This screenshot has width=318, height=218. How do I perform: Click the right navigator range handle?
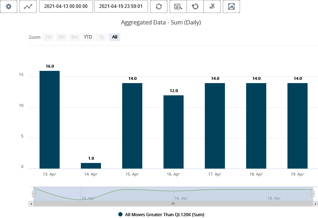(x=313, y=194)
